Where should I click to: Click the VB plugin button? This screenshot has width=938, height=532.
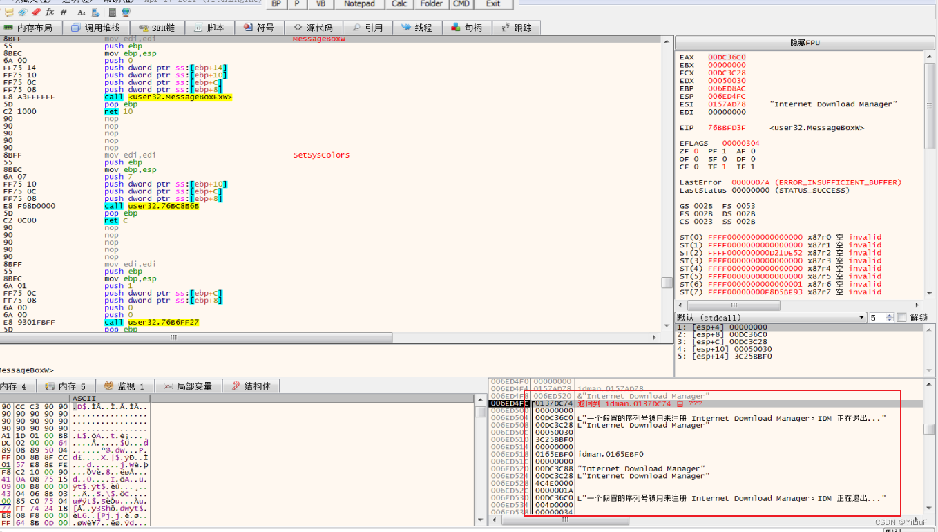[x=320, y=3]
